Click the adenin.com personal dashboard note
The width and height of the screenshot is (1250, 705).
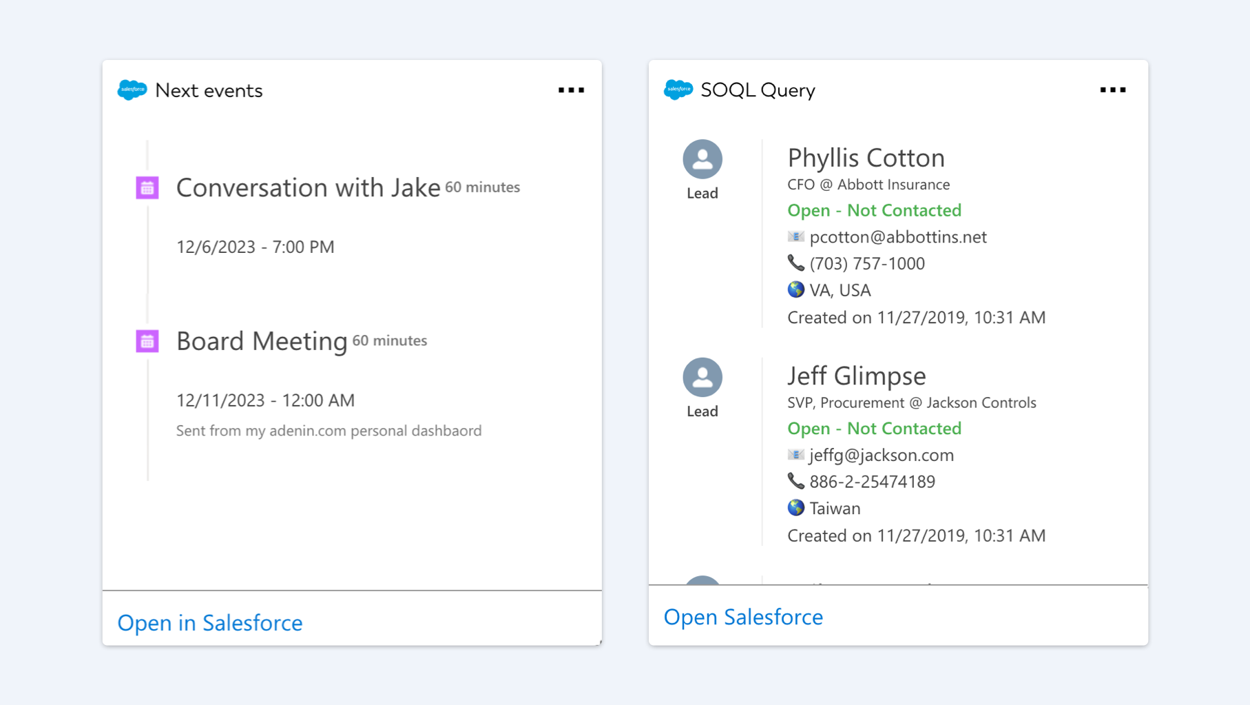[x=329, y=431]
